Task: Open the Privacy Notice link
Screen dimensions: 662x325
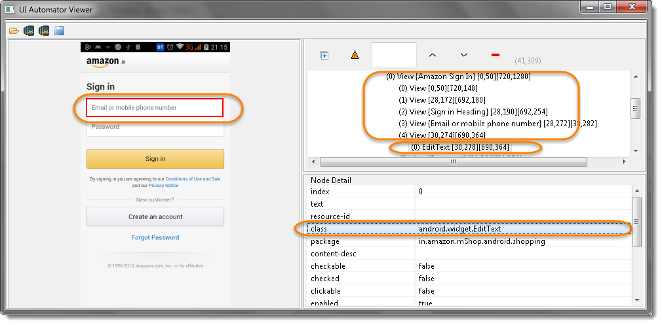Action: 163,185
